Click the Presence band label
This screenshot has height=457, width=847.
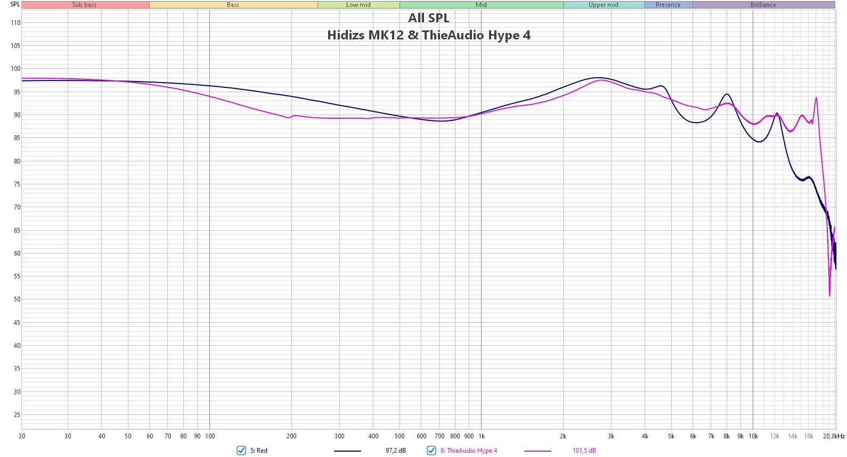point(669,5)
